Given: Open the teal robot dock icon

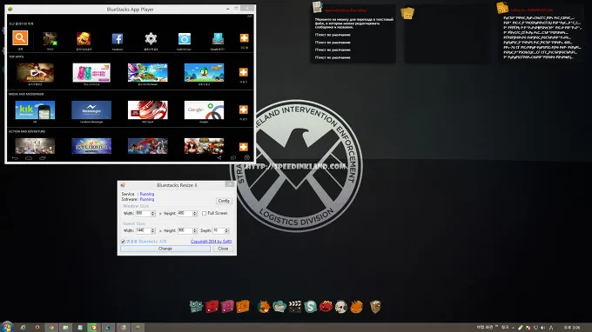Looking at the screenshot, I should 197,307.
